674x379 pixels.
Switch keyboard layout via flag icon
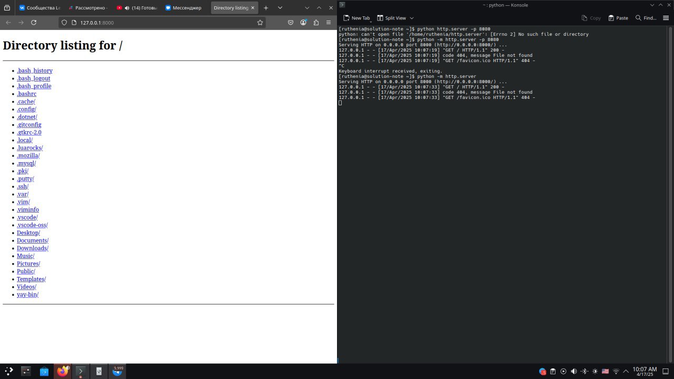tap(606, 372)
